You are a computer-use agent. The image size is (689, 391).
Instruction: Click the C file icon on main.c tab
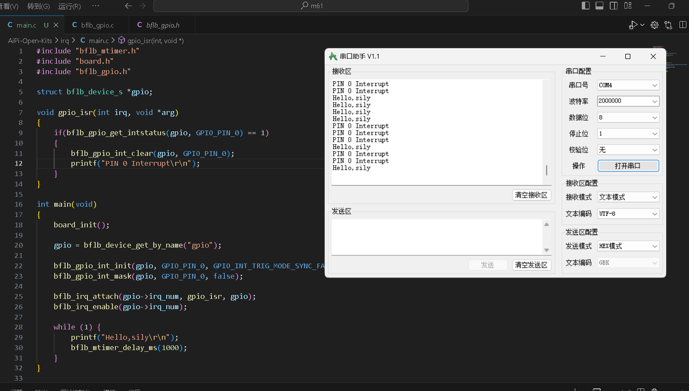(10, 25)
